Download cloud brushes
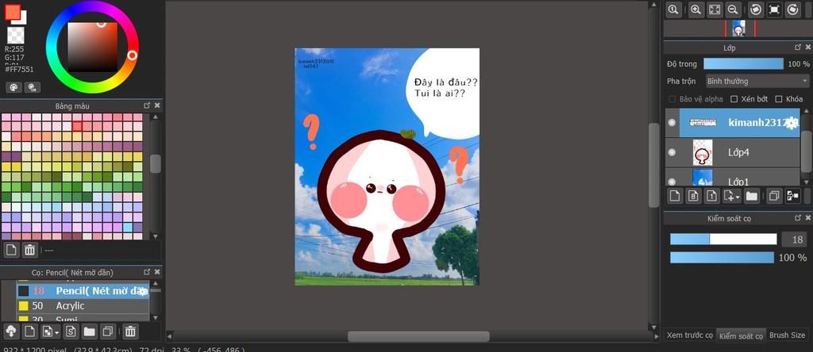This screenshot has height=352, width=813. pyautogui.click(x=11, y=331)
